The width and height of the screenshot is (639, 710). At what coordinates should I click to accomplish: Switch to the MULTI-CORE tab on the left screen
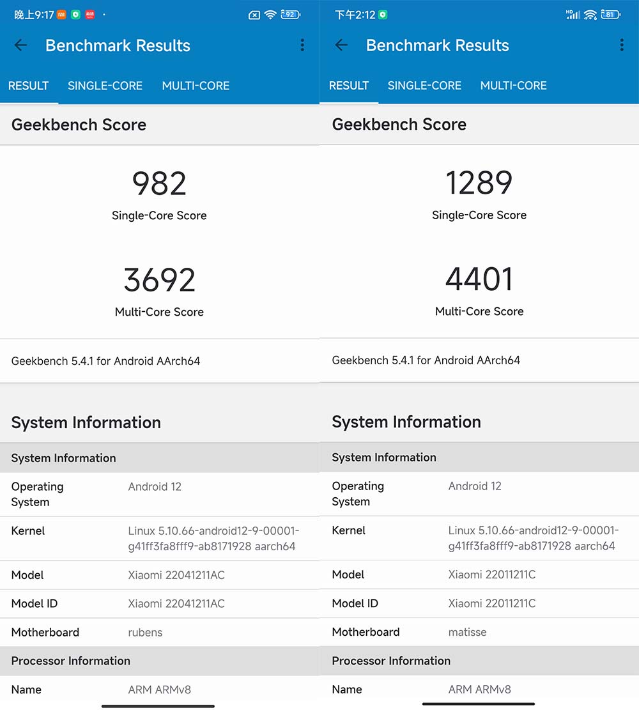coord(196,86)
